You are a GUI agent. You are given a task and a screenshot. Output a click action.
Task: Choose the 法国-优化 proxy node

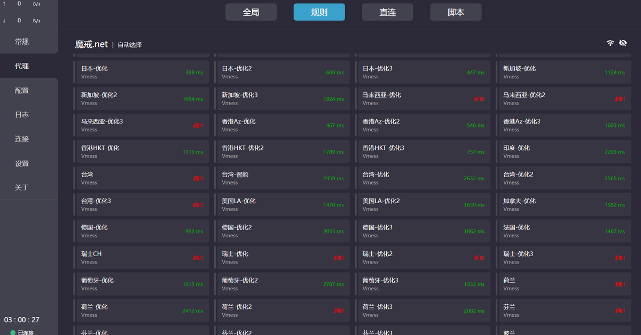563,231
